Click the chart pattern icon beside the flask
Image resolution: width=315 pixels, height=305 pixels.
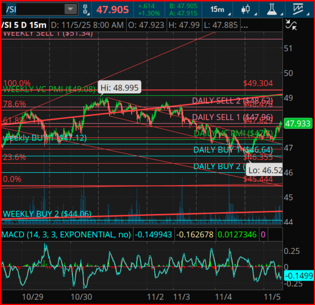pos(246,10)
